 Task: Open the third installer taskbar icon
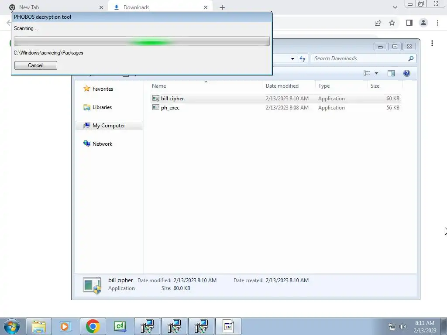click(201, 326)
